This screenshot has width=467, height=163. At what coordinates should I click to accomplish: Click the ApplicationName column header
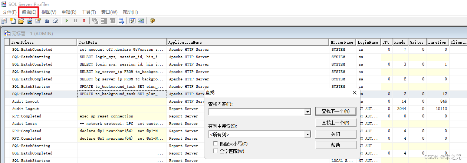click(x=248, y=42)
